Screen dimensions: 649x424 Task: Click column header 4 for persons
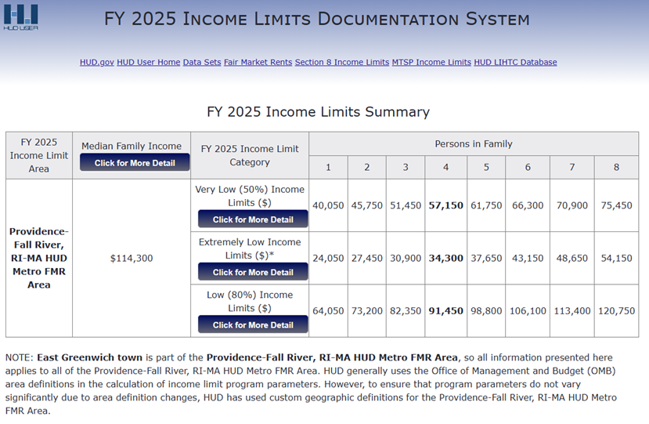(x=445, y=167)
